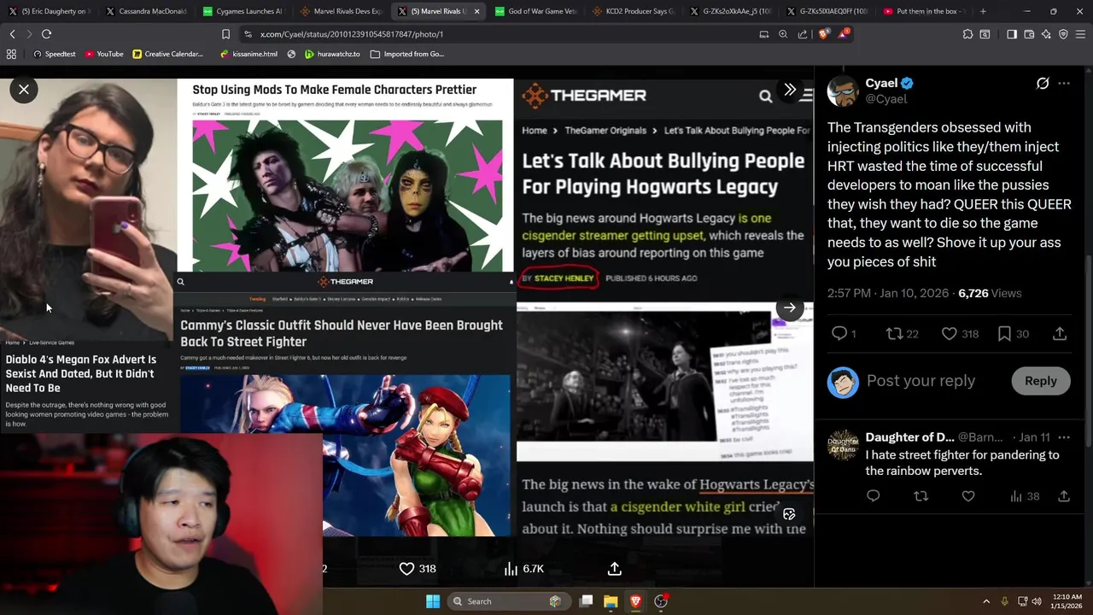The width and height of the screenshot is (1093, 615).
Task: Switch to the Put them in the box YouTube tab
Action: point(922,11)
